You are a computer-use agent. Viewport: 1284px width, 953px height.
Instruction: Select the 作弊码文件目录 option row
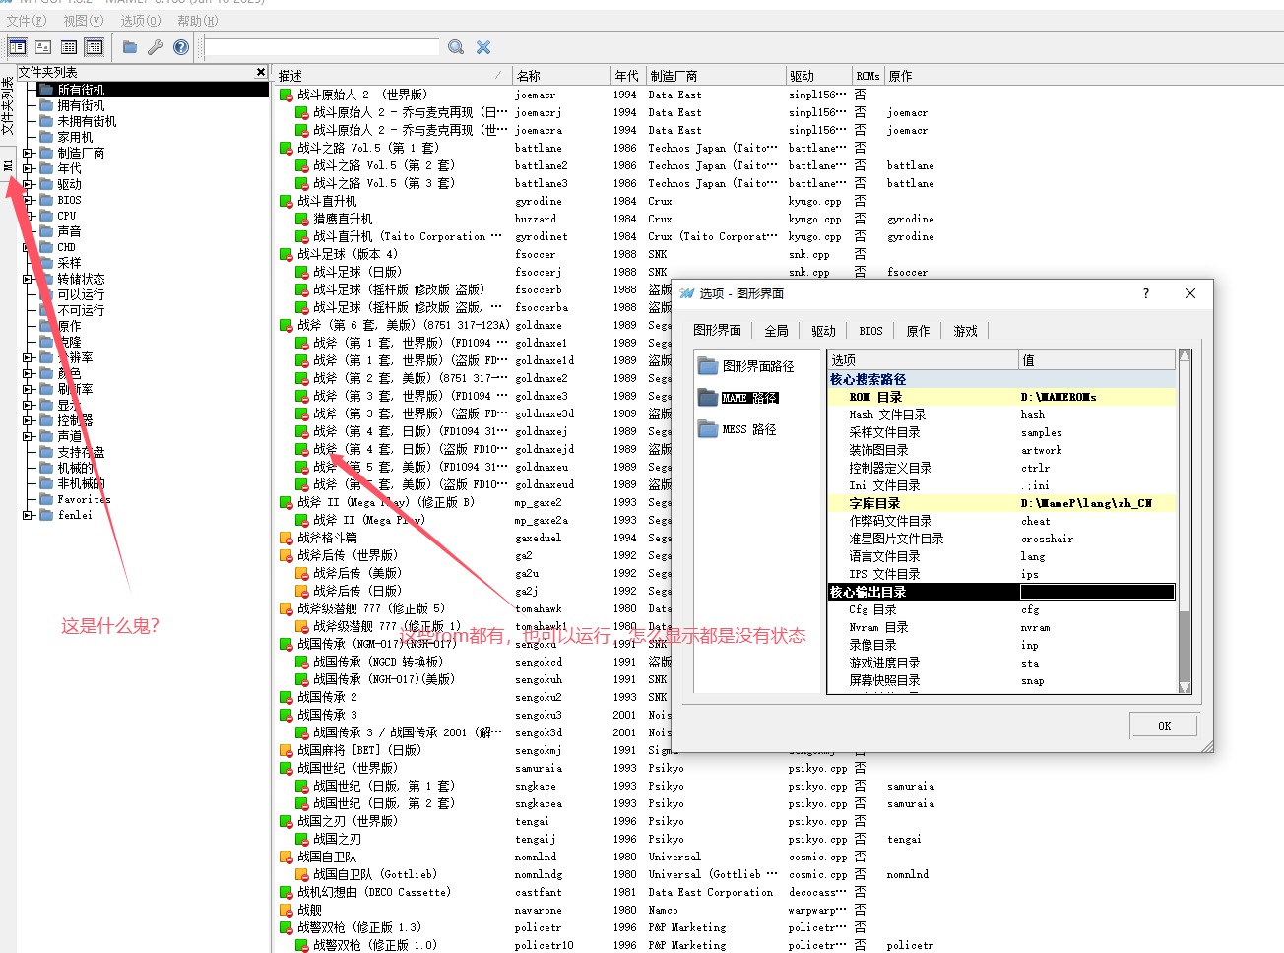[1002, 521]
